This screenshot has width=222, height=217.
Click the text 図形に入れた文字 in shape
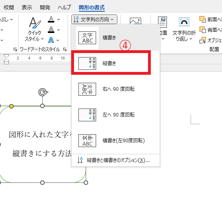tap(39, 135)
